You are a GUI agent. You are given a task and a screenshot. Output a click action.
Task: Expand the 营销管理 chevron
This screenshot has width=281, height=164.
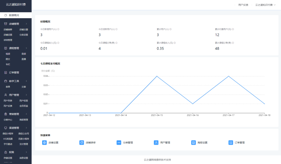click(27, 114)
